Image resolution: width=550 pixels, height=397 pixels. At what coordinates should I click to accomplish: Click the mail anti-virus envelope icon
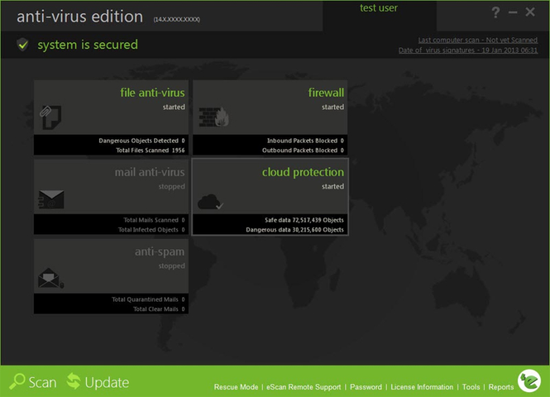point(51,199)
